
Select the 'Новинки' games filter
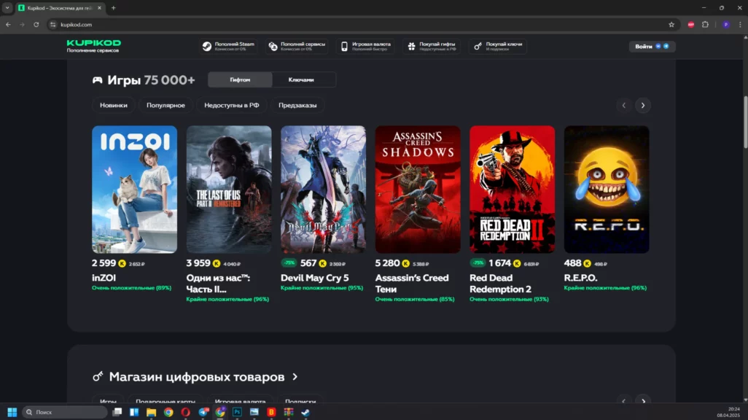pos(114,105)
